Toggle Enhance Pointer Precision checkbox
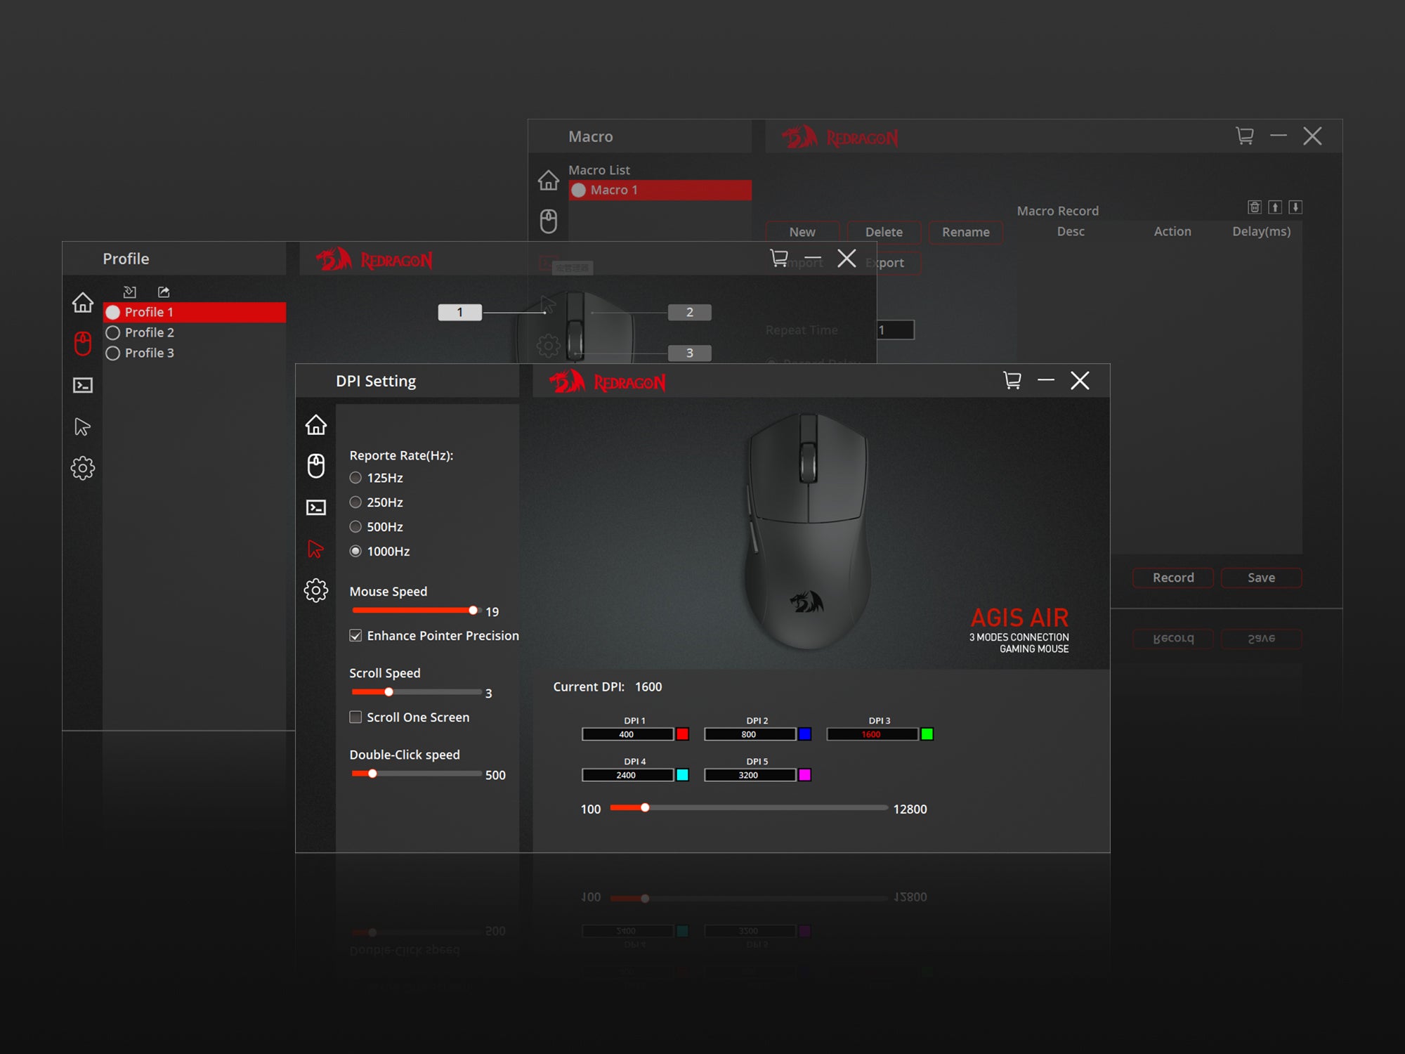Viewport: 1405px width, 1054px height. [355, 636]
